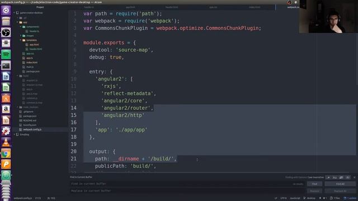Collapse the components folder
Viewport: 358px width, 201px height.
21,27
